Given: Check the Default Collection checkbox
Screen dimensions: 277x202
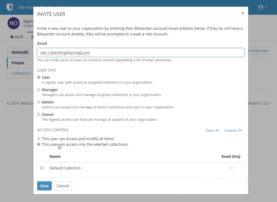Looking at the screenshot, I should (42, 168).
